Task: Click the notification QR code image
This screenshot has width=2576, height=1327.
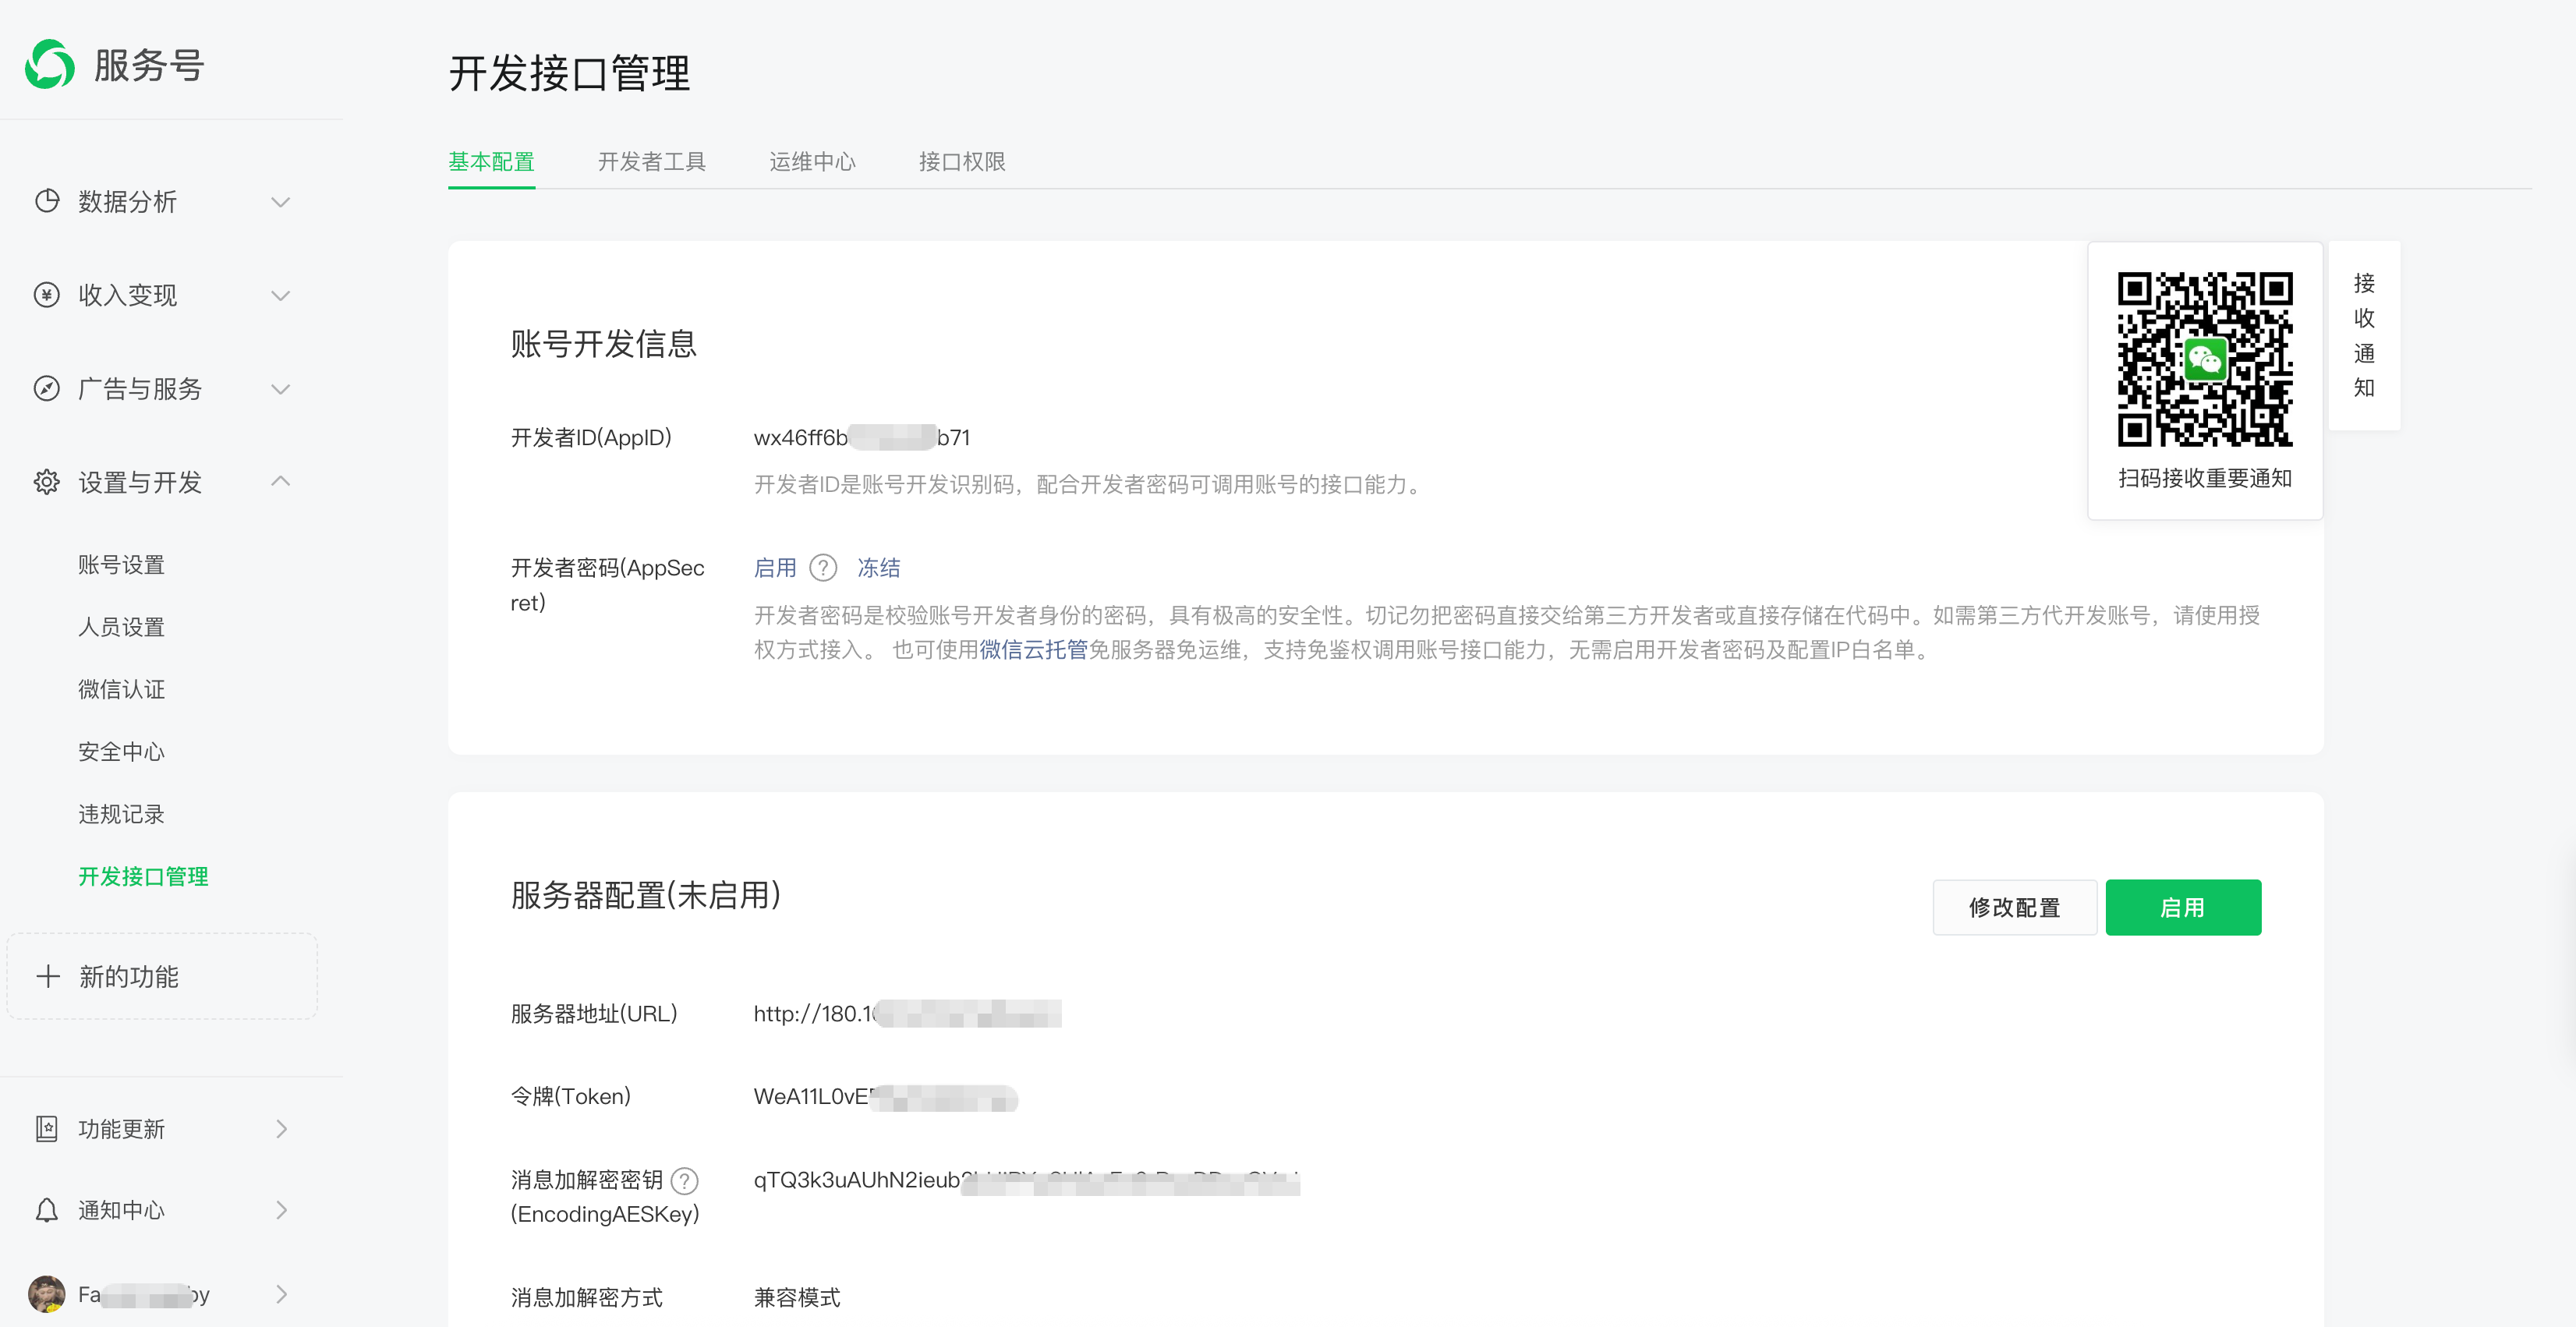Action: (x=2204, y=359)
